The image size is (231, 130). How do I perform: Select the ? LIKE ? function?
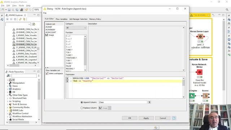(69, 55)
